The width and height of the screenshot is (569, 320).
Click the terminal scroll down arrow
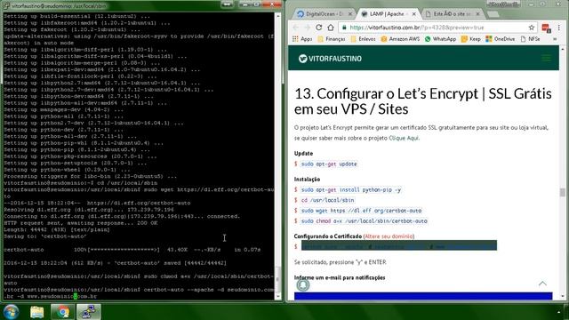click(278, 296)
